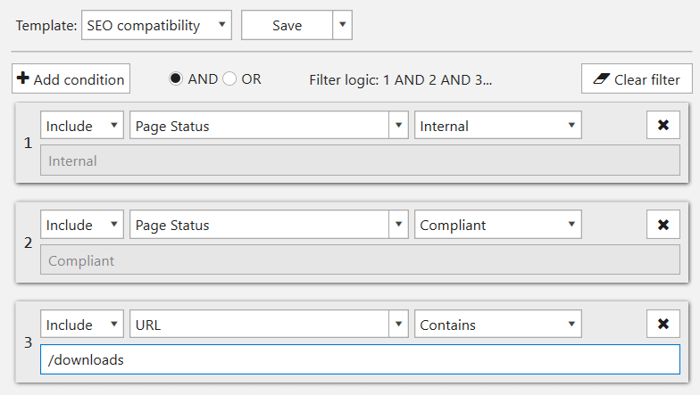This screenshot has height=395, width=700.
Task: Open the Page Status field dropdown in condition 1
Action: 269,125
